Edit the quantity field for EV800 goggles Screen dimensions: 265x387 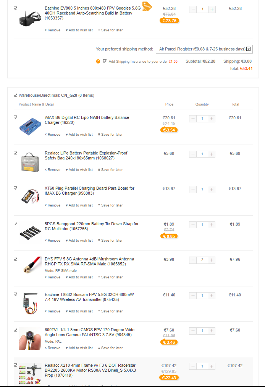(202, 10)
